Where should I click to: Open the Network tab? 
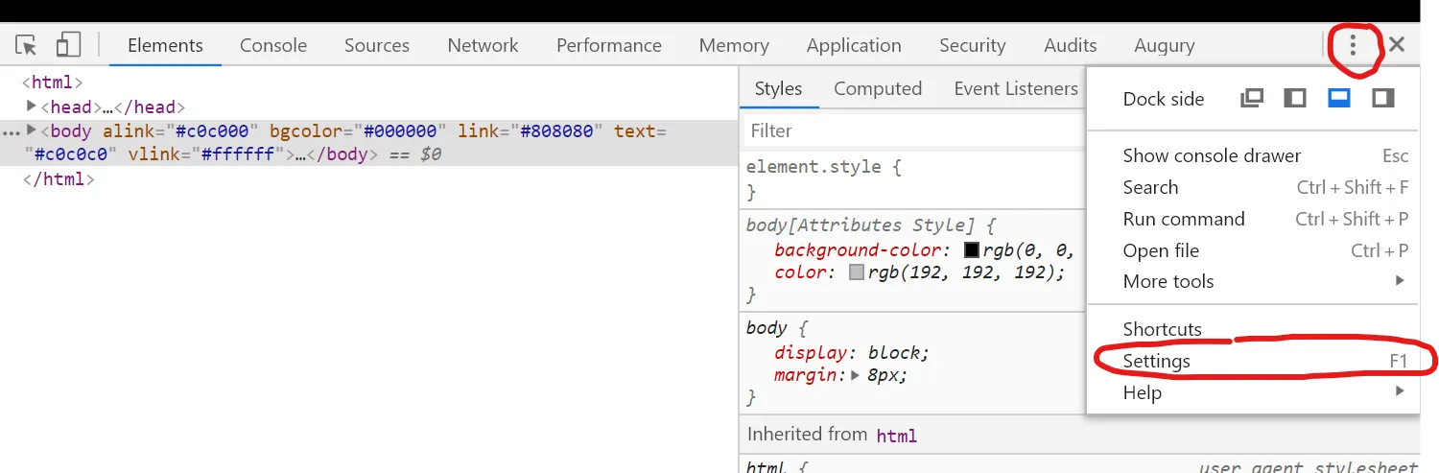[483, 45]
